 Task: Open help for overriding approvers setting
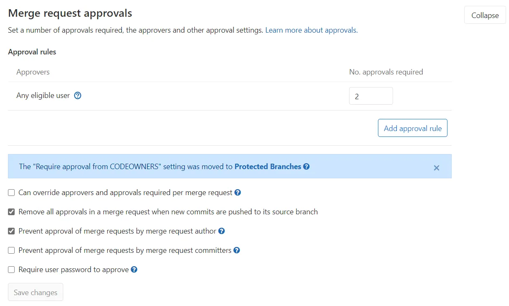point(237,192)
